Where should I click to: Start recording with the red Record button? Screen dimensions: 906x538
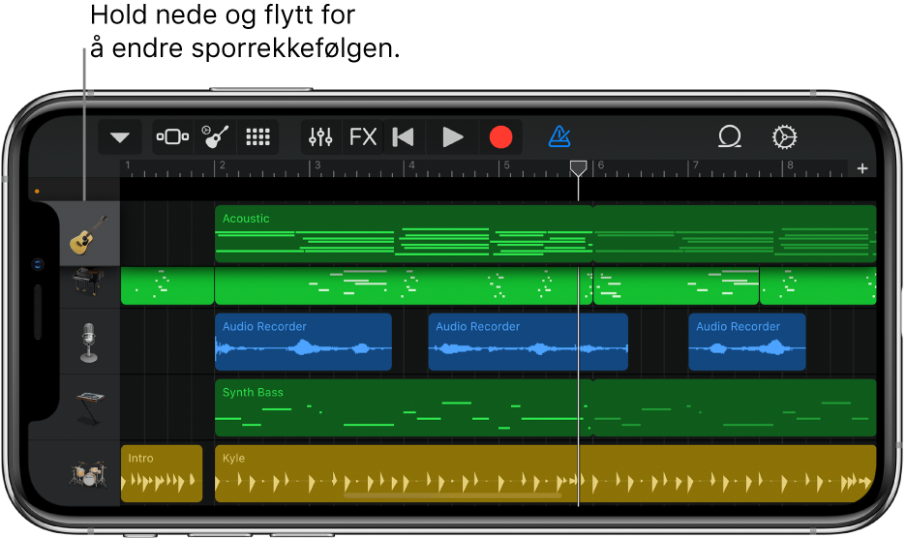500,137
